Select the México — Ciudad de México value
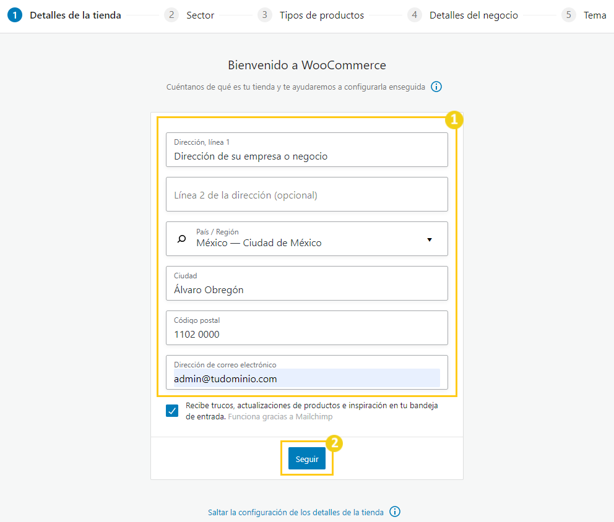The width and height of the screenshot is (614, 522). [x=259, y=243]
